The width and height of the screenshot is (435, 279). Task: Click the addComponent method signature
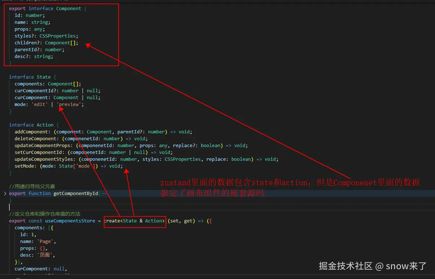104,132
